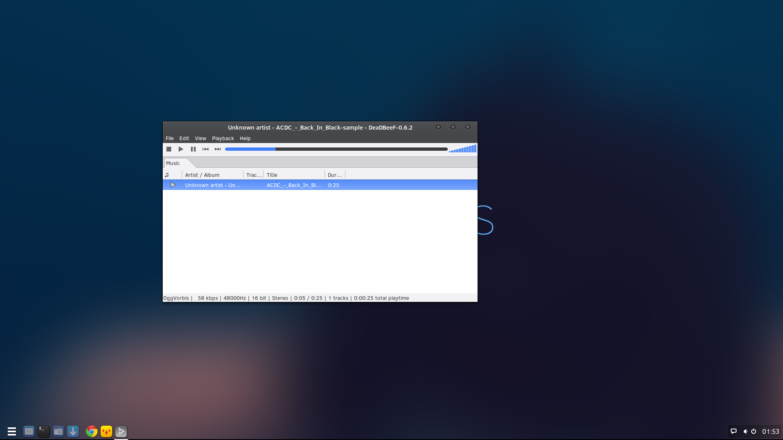Image resolution: width=783 pixels, height=440 pixels.
Task: Open the Help menu
Action: pos(245,139)
